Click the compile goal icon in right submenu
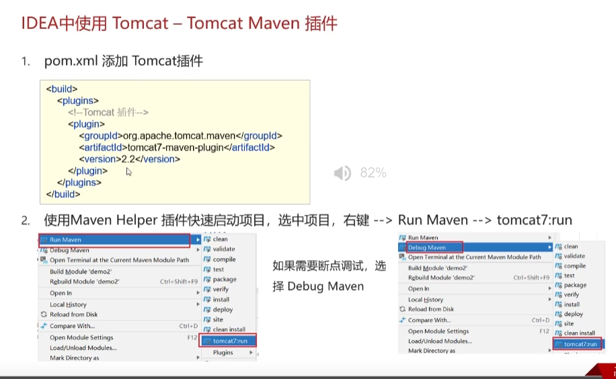This screenshot has width=616, height=379. point(558,266)
